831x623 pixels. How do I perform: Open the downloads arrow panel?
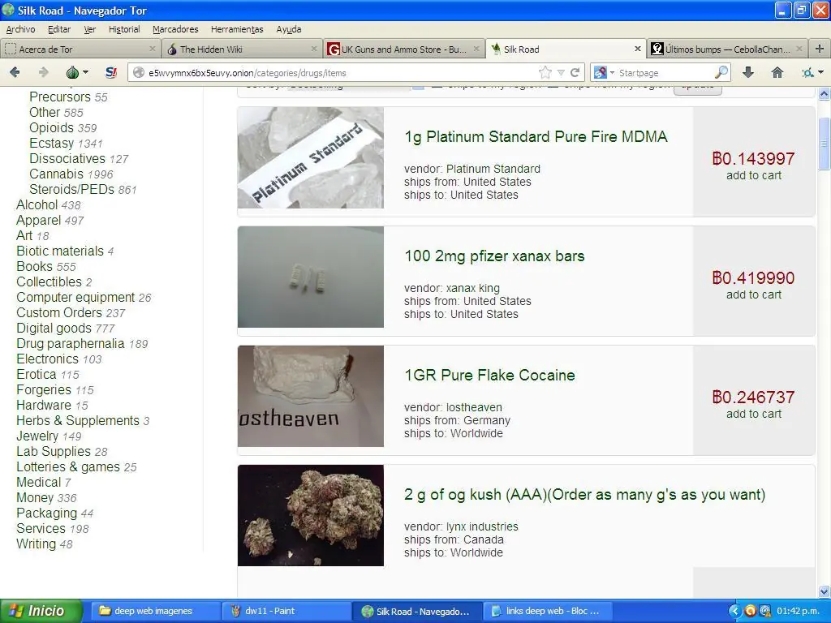[x=747, y=72]
